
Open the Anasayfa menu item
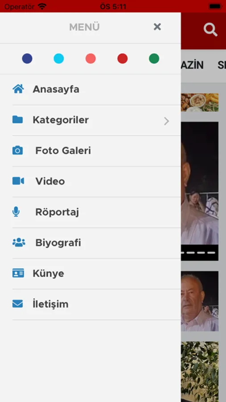(96, 89)
